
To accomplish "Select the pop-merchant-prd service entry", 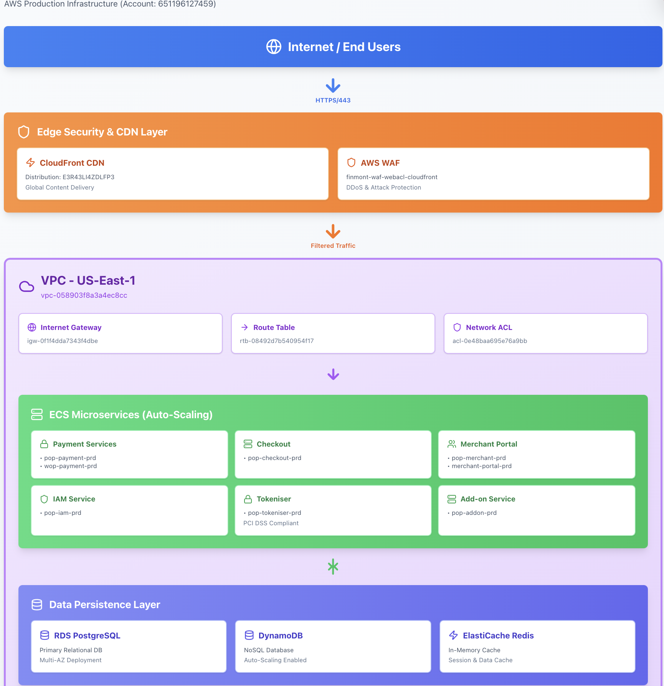I will tap(479, 458).
